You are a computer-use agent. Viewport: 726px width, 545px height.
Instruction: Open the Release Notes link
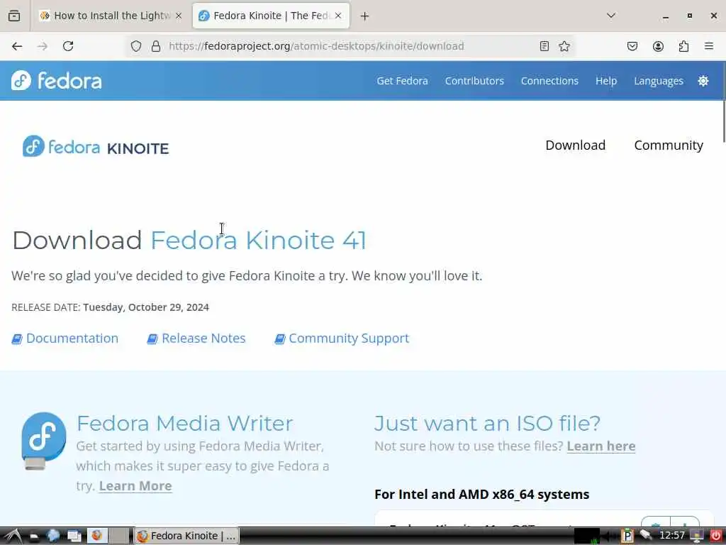pos(196,338)
